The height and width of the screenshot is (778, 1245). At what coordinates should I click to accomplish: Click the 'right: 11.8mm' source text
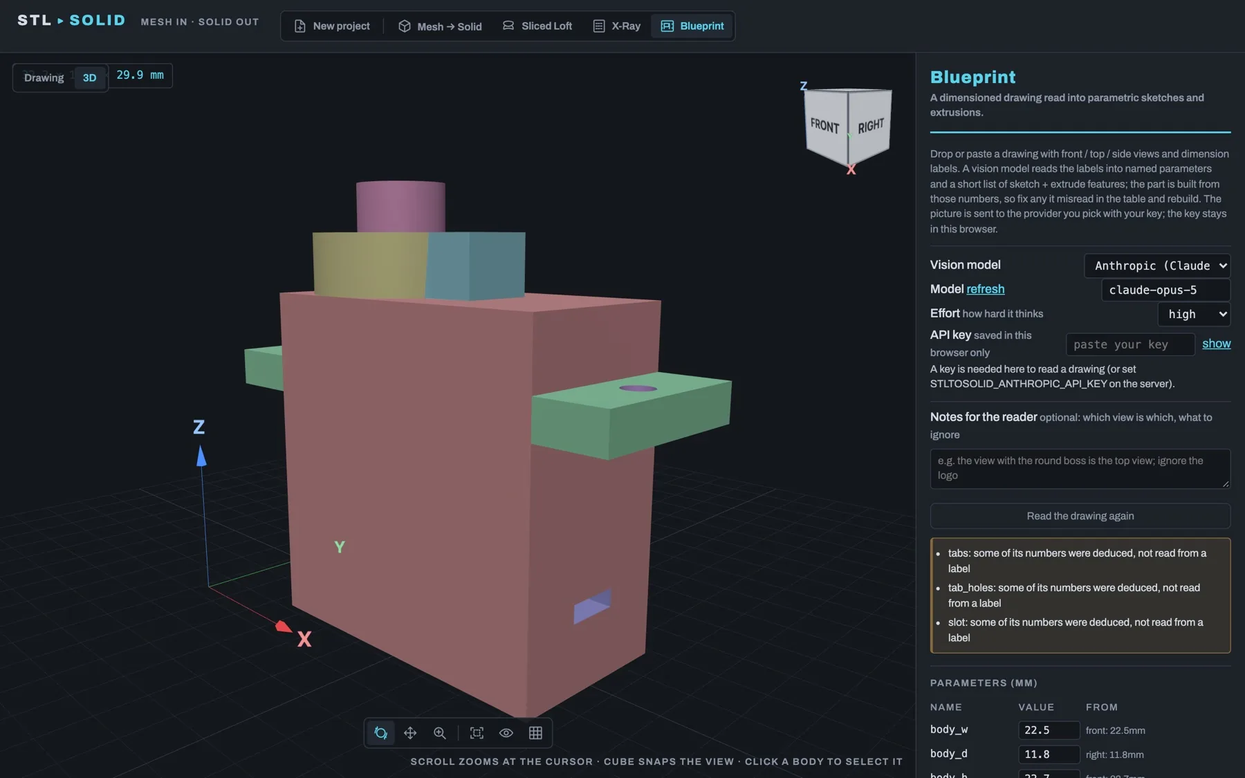[x=1114, y=754]
